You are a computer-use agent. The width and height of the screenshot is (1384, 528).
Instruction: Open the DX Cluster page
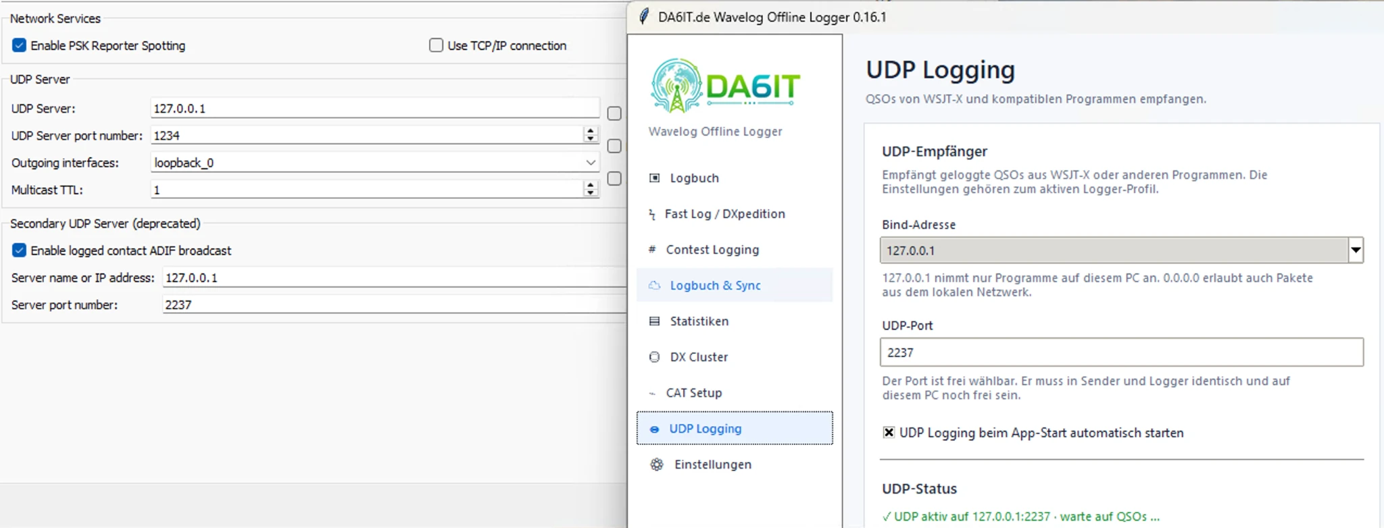735,357
